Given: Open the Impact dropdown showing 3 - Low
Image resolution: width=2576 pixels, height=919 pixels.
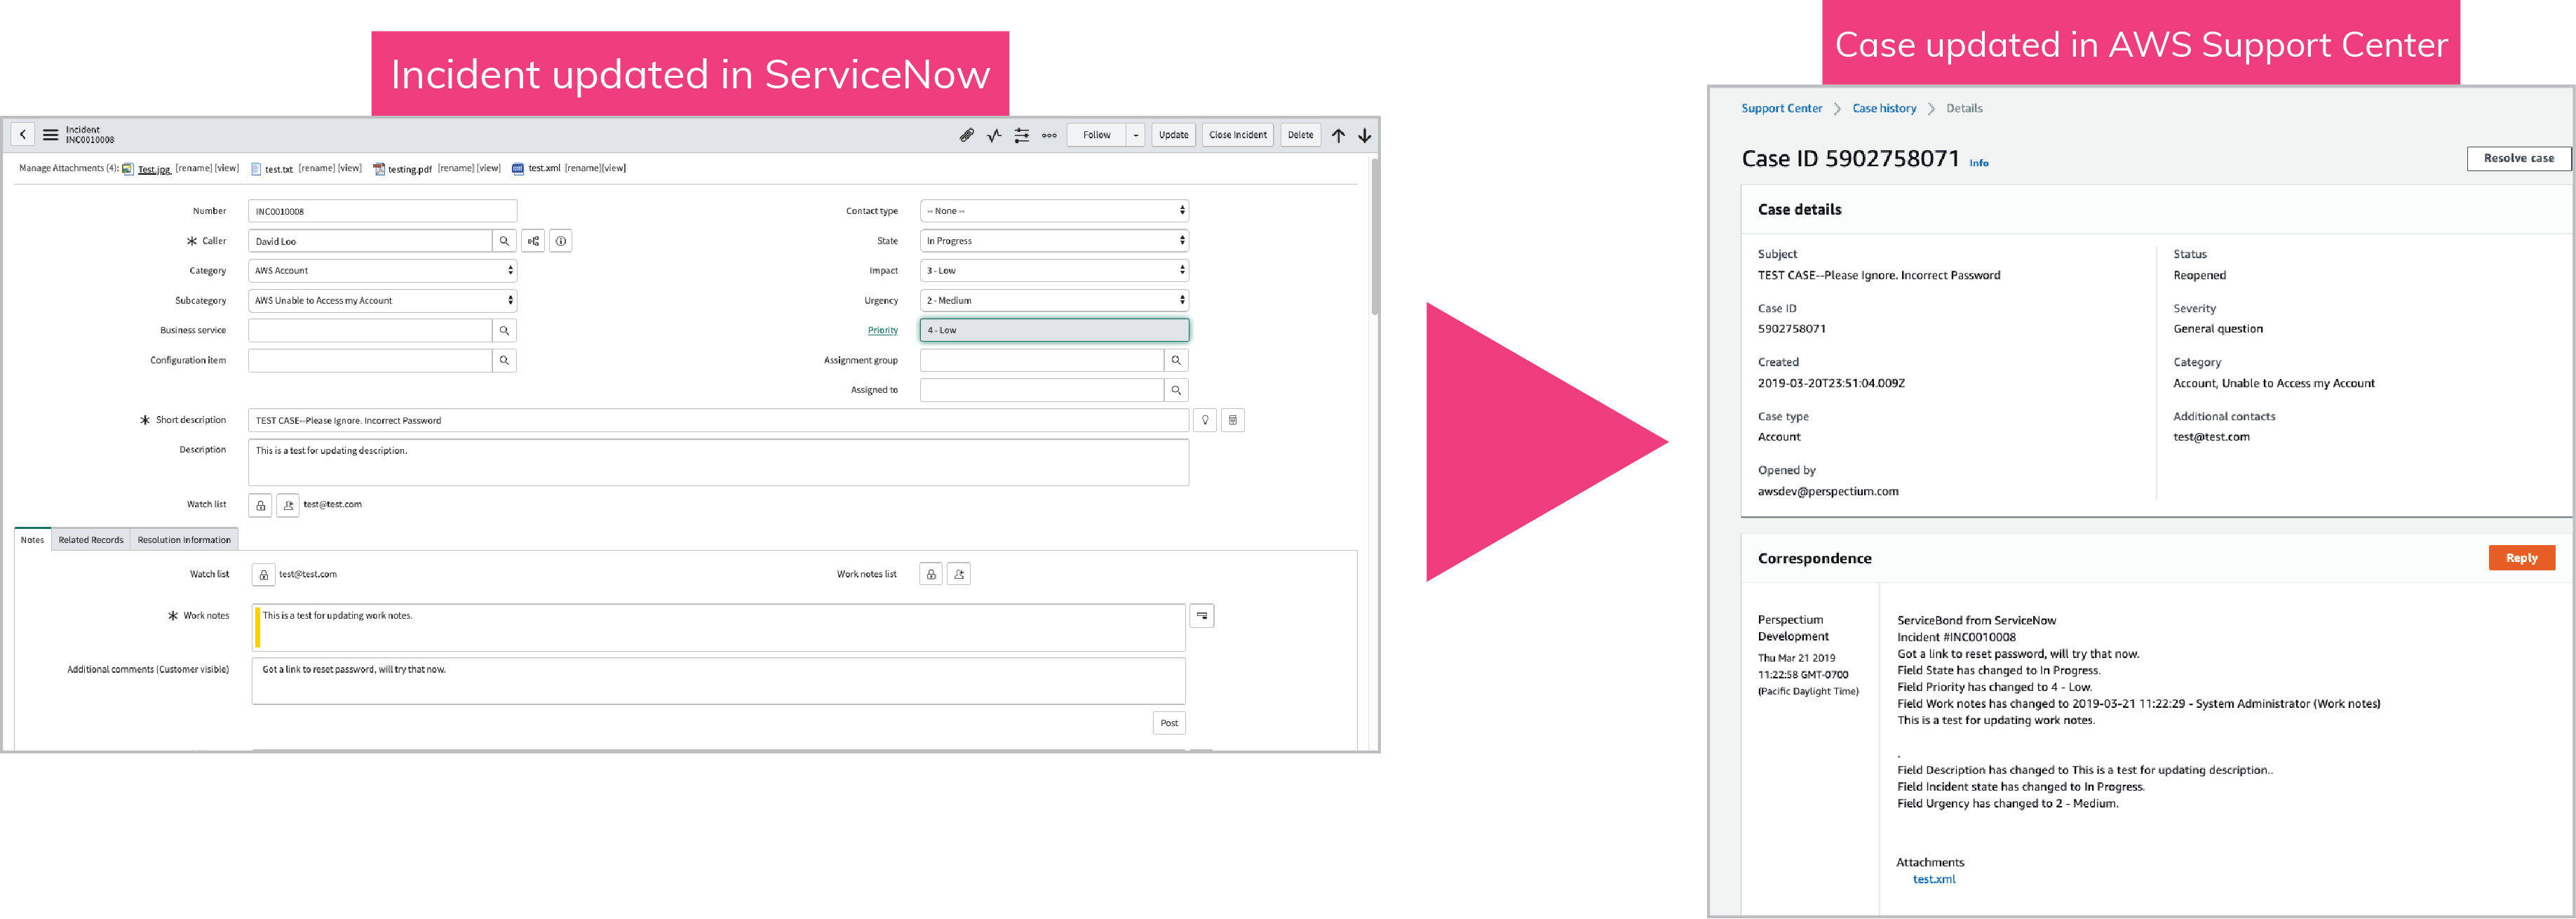Looking at the screenshot, I should (1054, 270).
